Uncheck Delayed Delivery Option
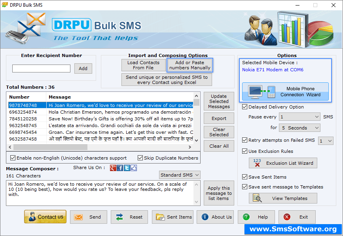This screenshot has width=343, height=236. pyautogui.click(x=244, y=107)
